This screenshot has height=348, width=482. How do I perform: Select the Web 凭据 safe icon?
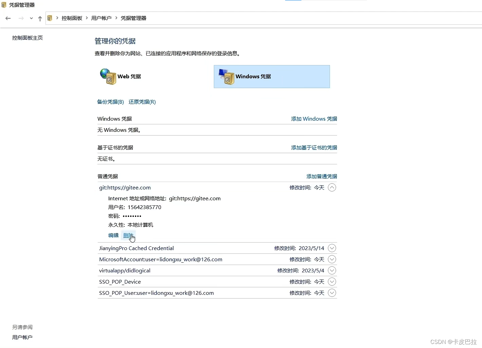[x=108, y=77]
